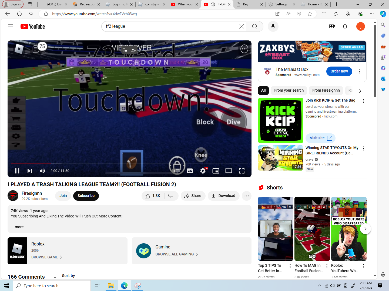Switch to the Settings tab
389x291 pixels.
click(282, 4)
